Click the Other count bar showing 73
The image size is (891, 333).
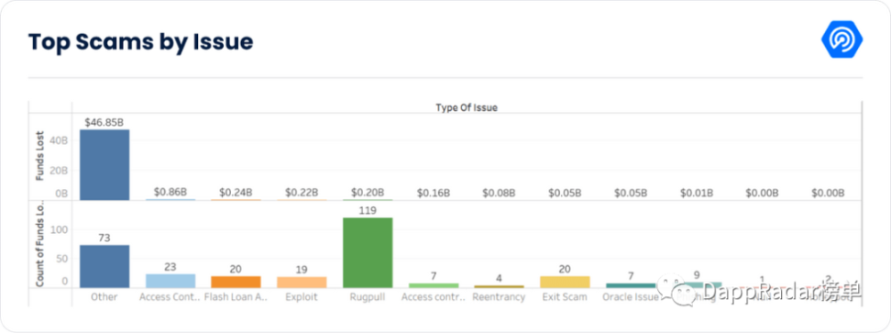pyautogui.click(x=104, y=267)
